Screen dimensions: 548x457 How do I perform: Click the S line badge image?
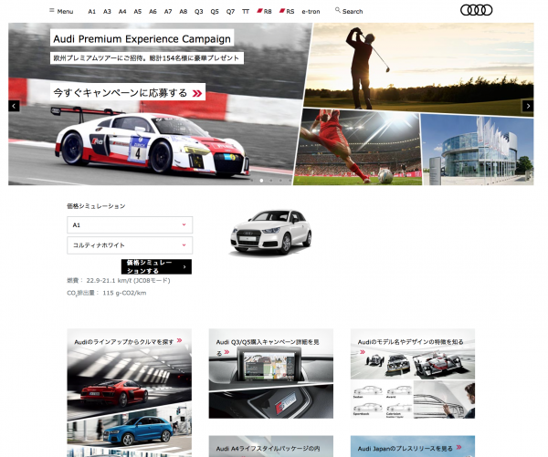pyautogui.click(x=286, y=403)
